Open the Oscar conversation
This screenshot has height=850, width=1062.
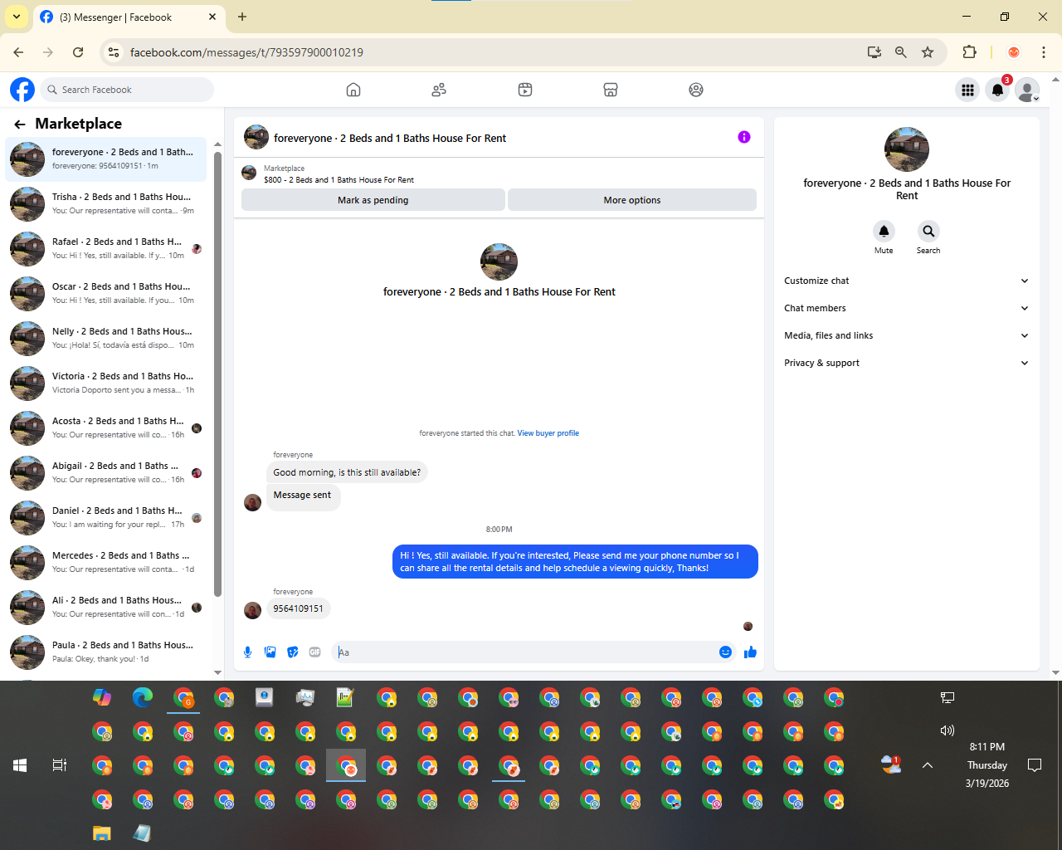coord(106,293)
